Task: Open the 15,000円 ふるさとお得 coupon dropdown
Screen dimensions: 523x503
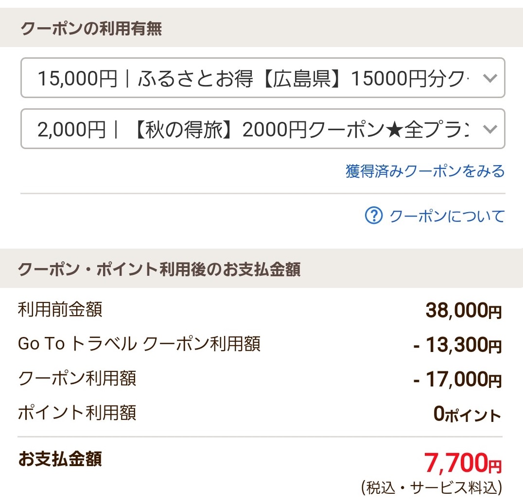Action: click(x=263, y=78)
